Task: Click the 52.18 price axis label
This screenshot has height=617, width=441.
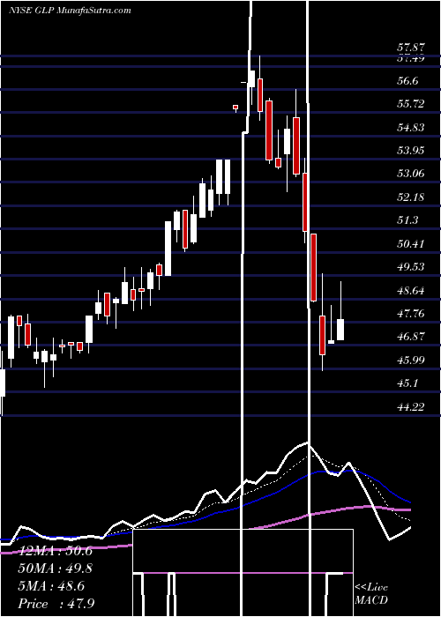Action: (411, 197)
